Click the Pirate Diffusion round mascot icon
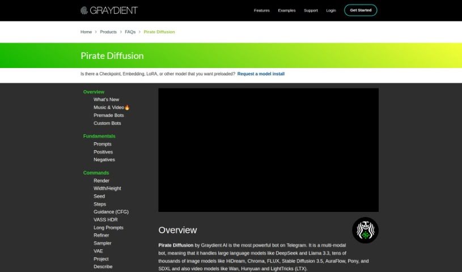The height and width of the screenshot is (272, 462). click(365, 230)
